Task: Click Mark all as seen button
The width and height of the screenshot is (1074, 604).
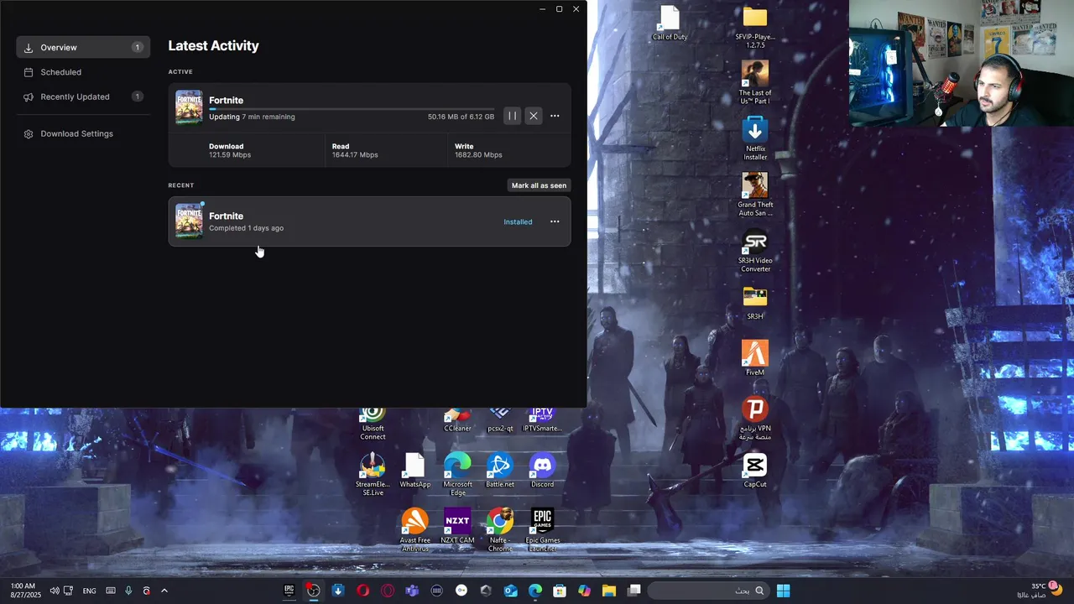Action: click(x=539, y=185)
